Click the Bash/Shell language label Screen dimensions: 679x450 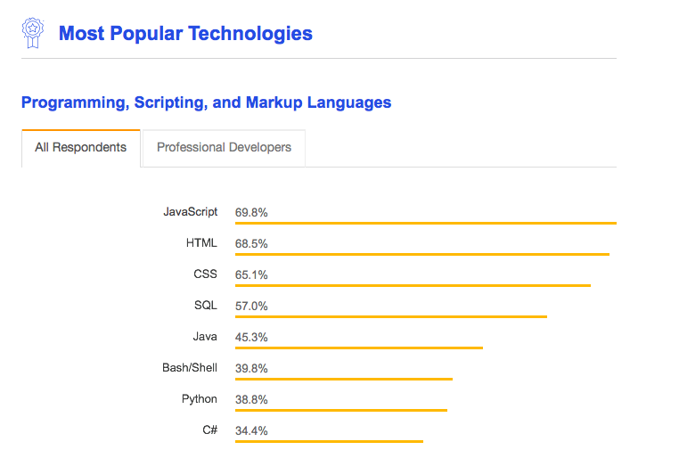pyautogui.click(x=189, y=368)
